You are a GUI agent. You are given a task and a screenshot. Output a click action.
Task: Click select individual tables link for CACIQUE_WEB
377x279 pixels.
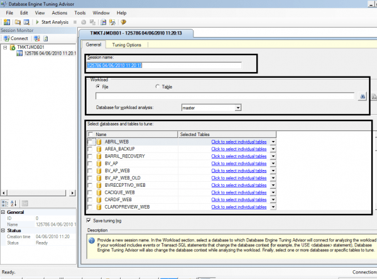pos(239,192)
